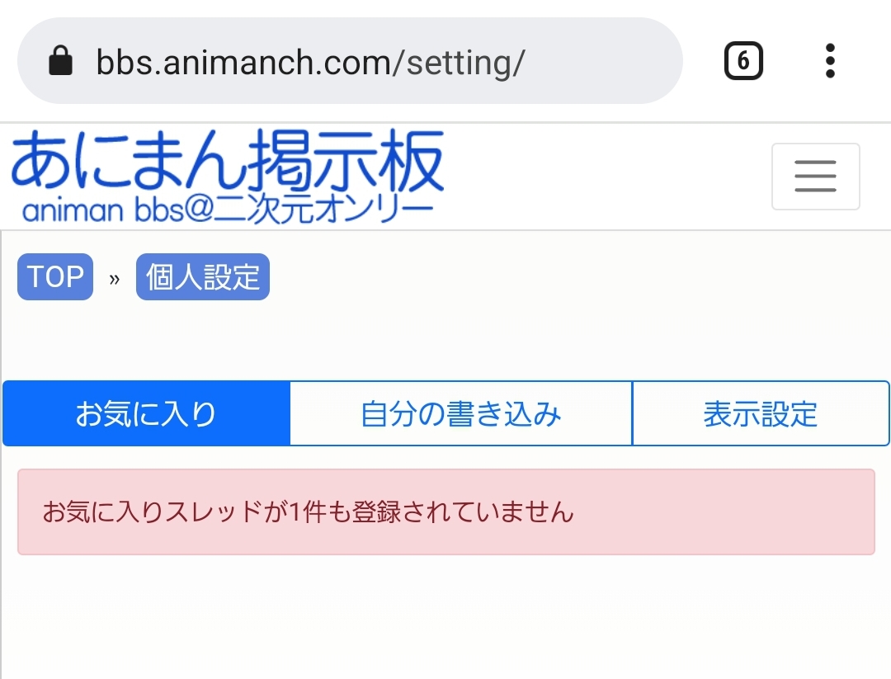Screen dimensions: 891x679
Task: Tap the lock site-security icon
Action: (x=60, y=61)
